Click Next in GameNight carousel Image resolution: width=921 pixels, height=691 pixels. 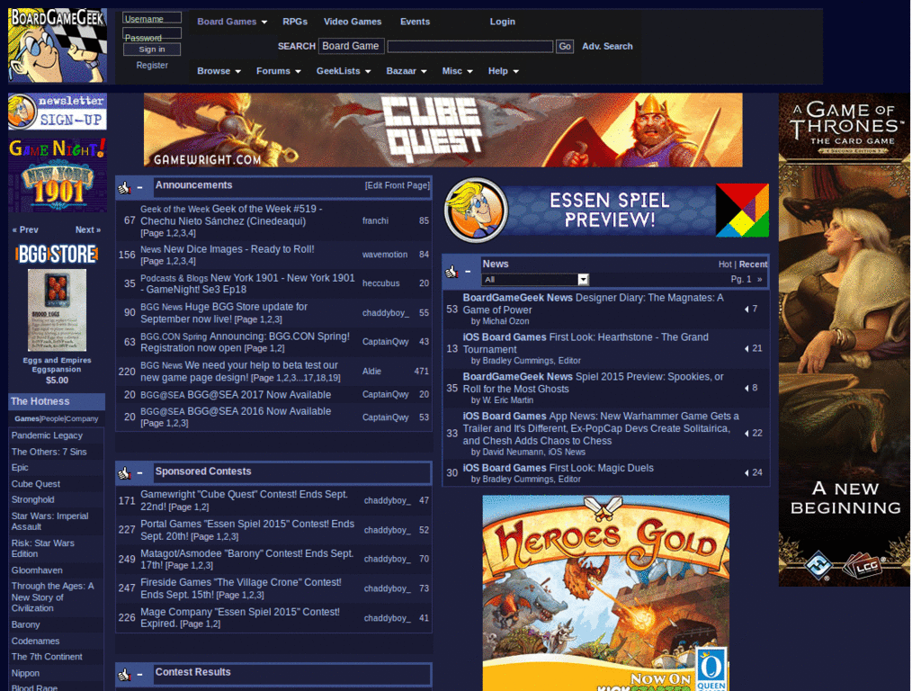[x=87, y=229]
